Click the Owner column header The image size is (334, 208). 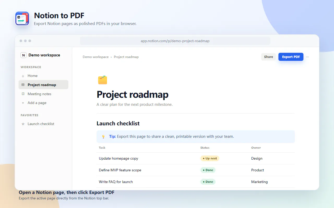tap(256, 148)
